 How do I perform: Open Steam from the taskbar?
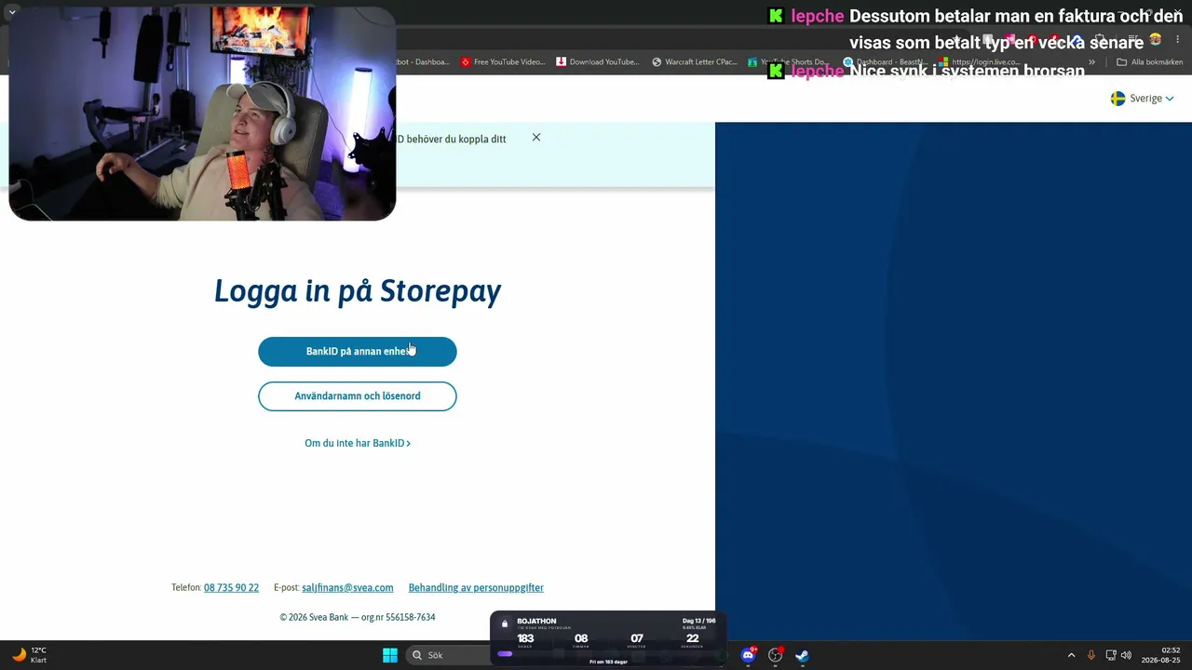click(x=802, y=655)
